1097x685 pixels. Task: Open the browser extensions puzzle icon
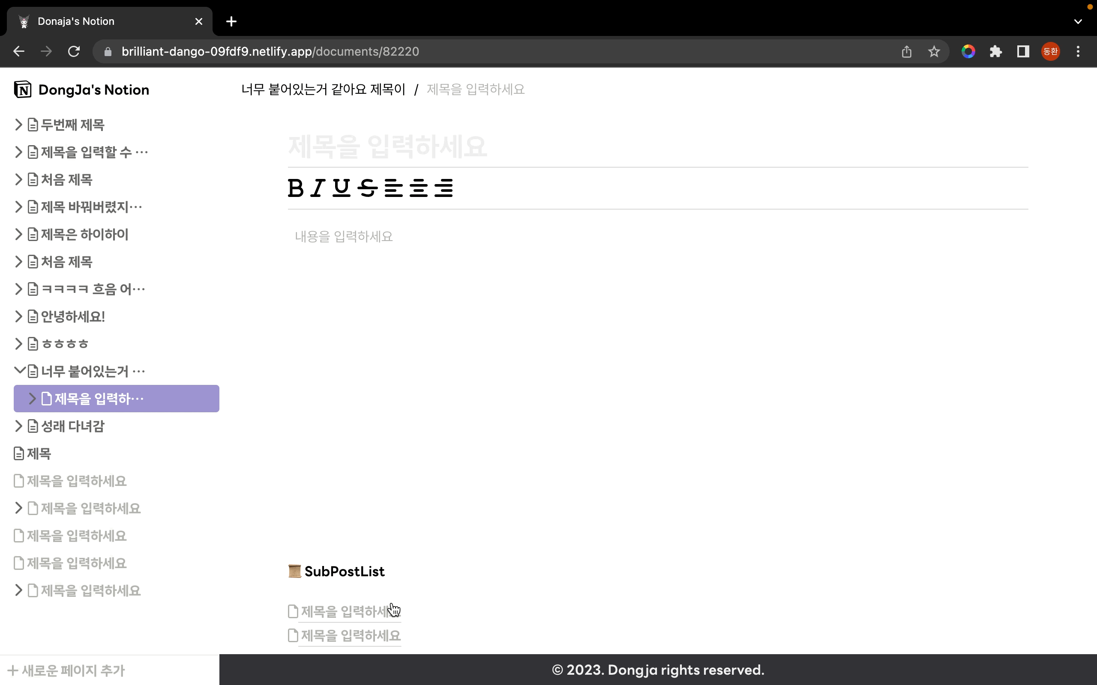pyautogui.click(x=995, y=52)
